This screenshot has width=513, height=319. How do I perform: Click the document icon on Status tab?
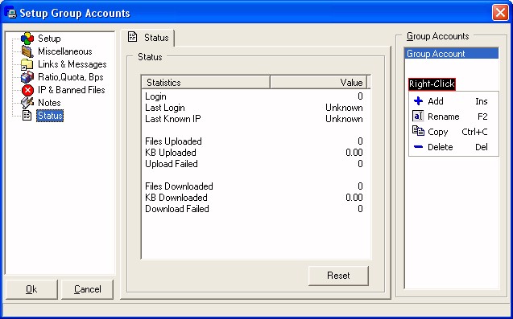point(133,37)
